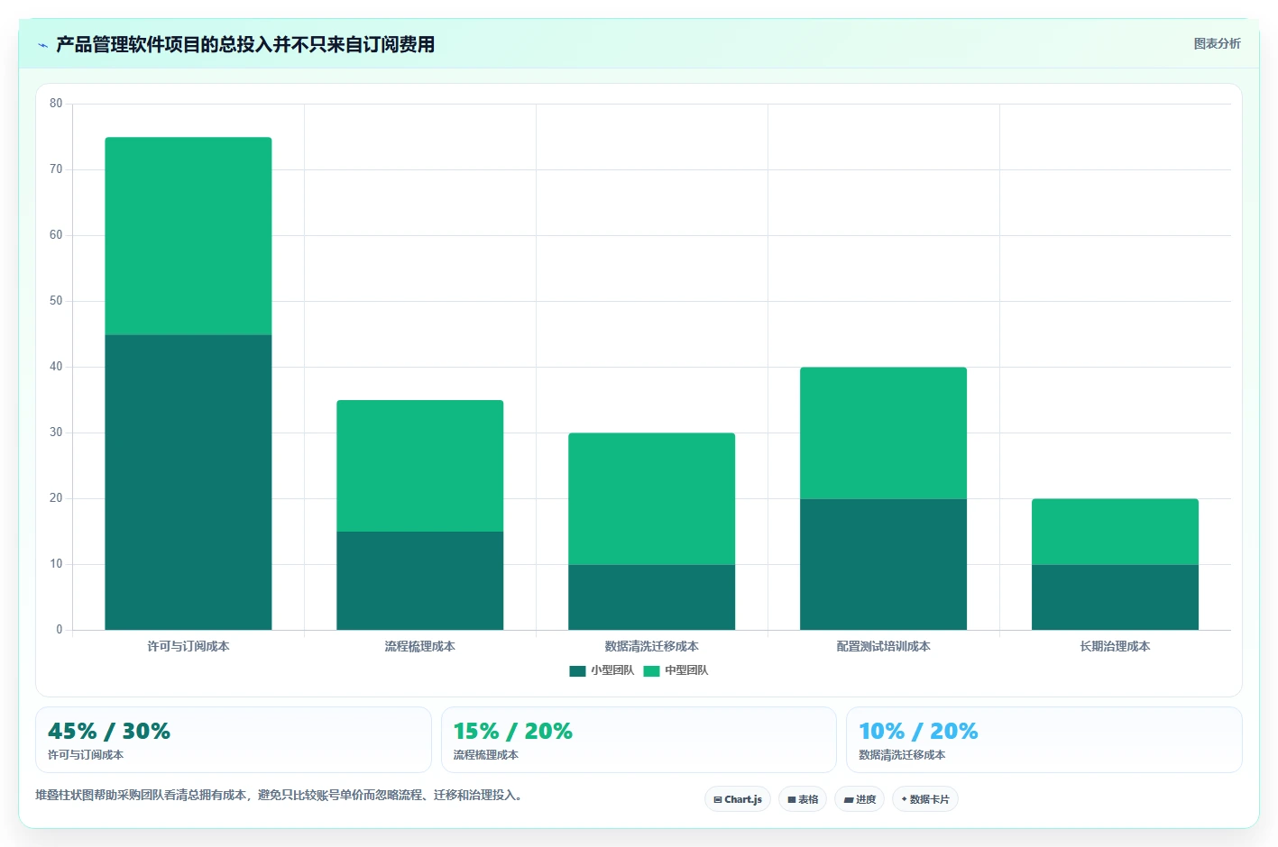
Task: Click the y-axis value 50
Action: point(56,301)
